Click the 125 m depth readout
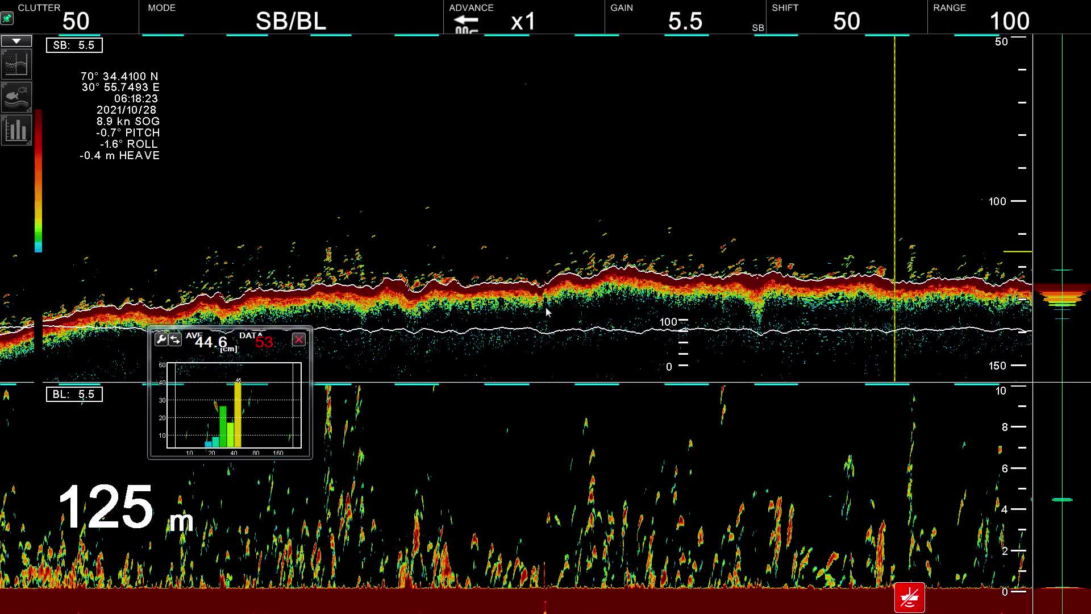The image size is (1091, 614). [126, 508]
